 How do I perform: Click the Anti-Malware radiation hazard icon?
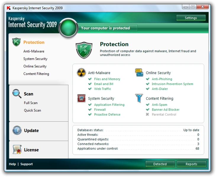pos(81,72)
